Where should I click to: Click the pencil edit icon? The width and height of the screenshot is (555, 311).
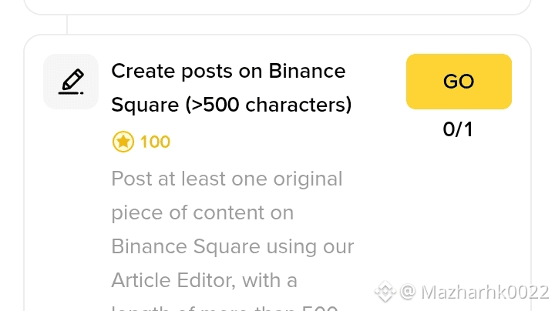click(71, 82)
